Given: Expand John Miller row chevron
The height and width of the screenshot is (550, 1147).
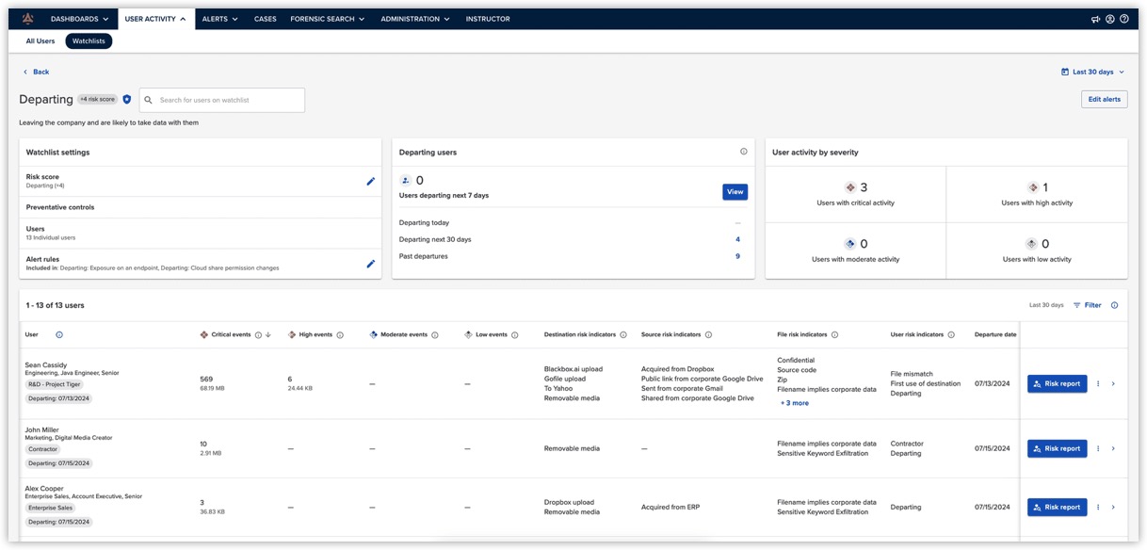Looking at the screenshot, I should [x=1113, y=449].
